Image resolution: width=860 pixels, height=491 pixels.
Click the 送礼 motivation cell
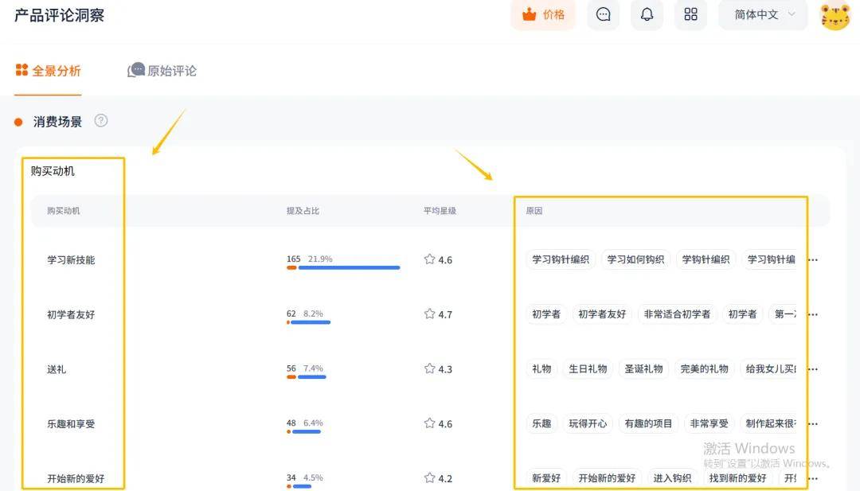57,369
